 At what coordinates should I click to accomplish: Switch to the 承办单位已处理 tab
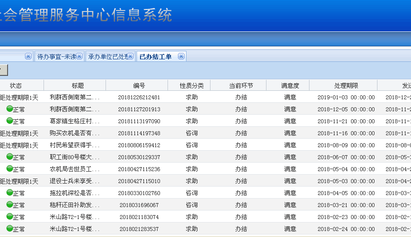click(107, 57)
